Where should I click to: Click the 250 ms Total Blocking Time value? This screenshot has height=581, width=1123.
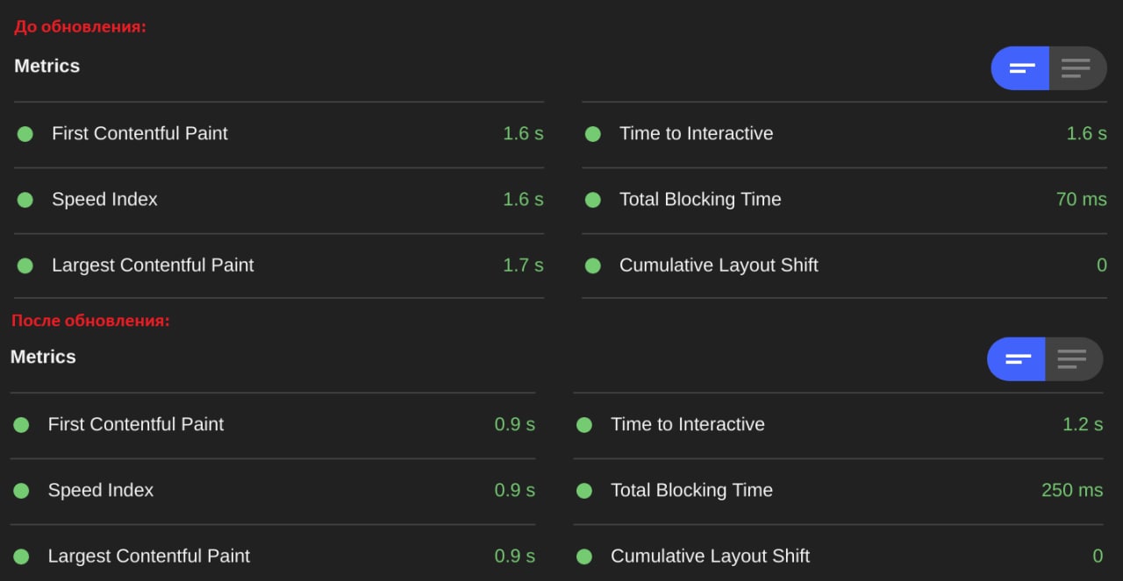pyautogui.click(x=1071, y=491)
